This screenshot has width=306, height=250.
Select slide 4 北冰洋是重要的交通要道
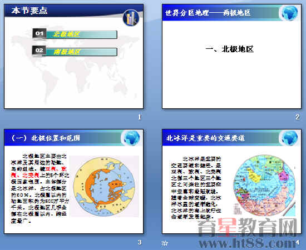231,181
